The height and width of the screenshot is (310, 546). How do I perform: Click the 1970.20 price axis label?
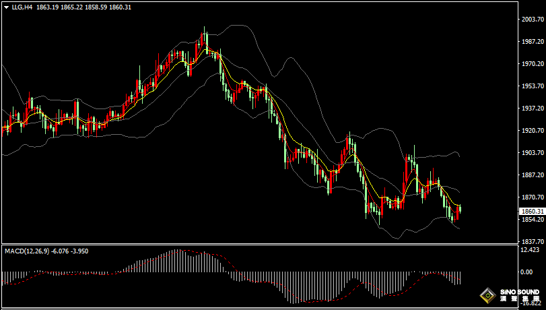coord(533,64)
